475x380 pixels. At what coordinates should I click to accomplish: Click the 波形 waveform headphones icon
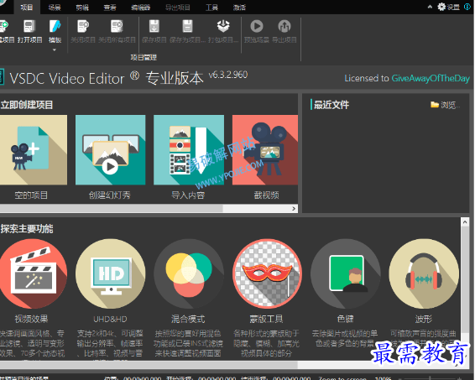(x=424, y=273)
